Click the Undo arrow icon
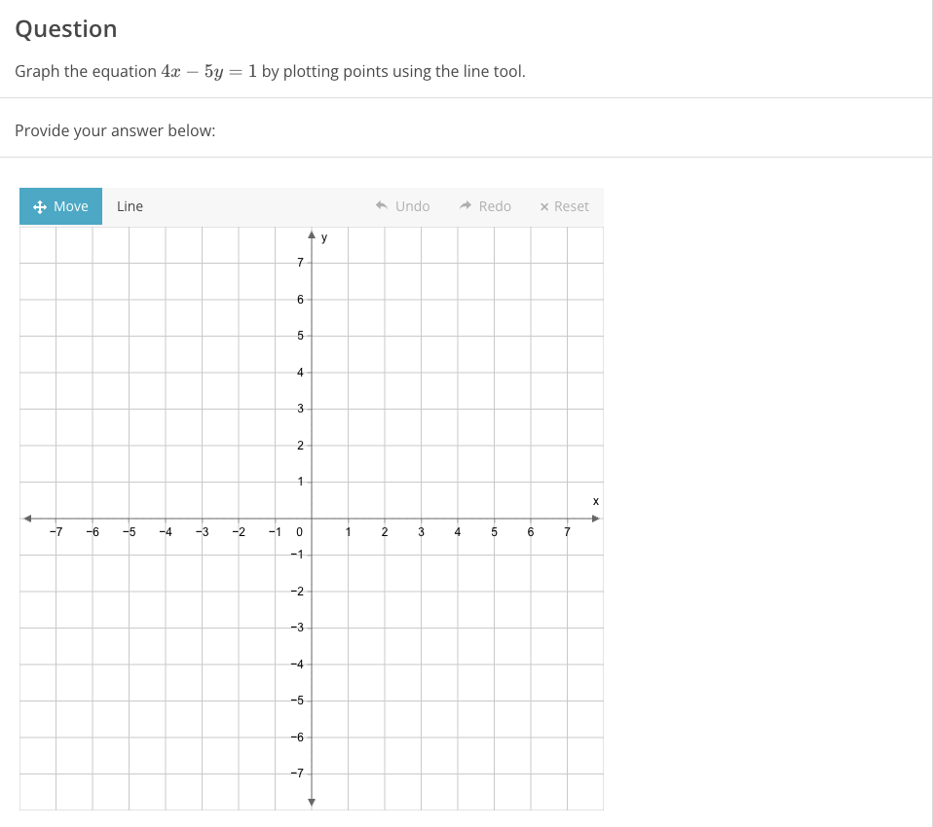 pos(380,205)
